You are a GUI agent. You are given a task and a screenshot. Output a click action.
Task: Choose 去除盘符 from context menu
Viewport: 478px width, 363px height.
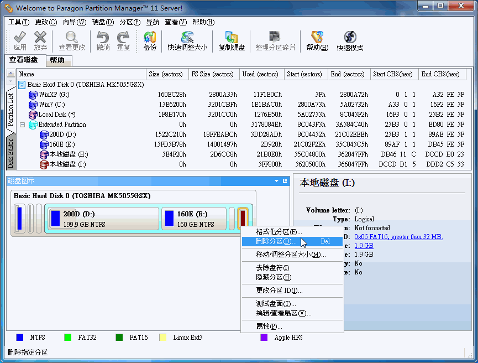292,268
